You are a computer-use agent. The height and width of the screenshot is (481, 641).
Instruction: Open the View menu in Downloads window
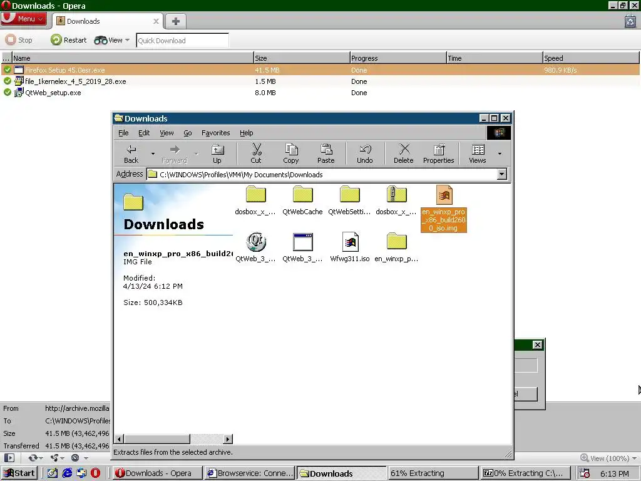click(x=167, y=133)
